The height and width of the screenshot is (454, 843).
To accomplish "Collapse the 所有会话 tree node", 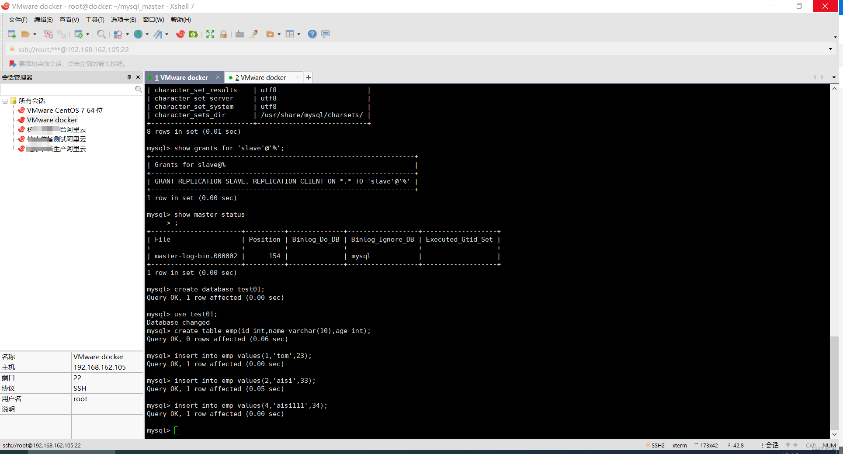I will pos(5,101).
